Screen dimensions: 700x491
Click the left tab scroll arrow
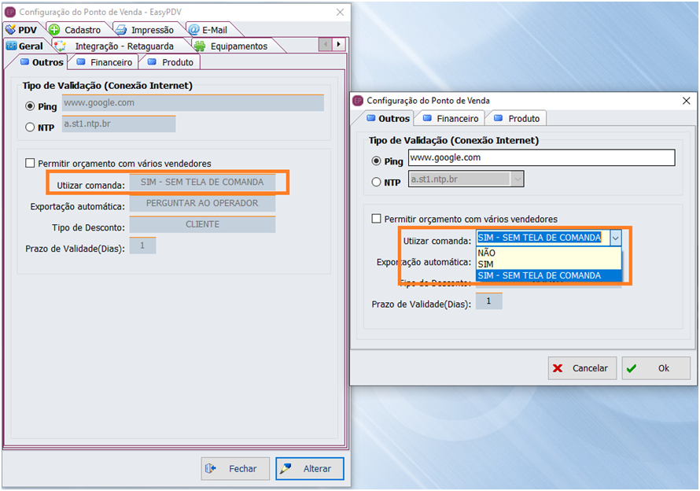tap(326, 45)
